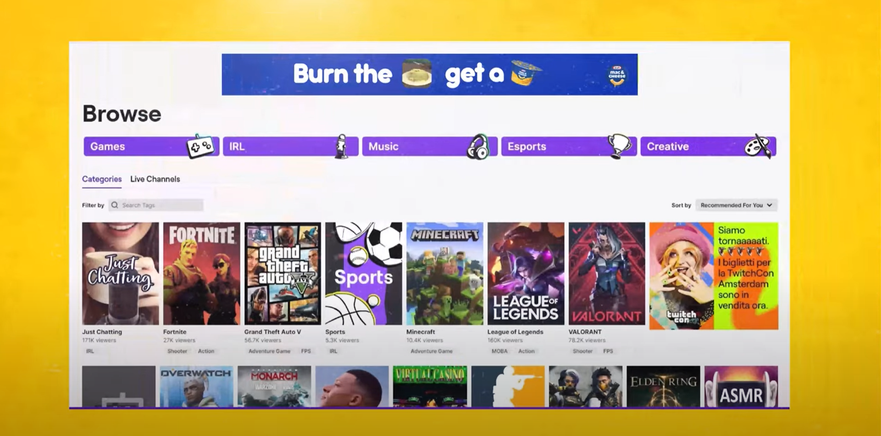The height and width of the screenshot is (436, 881).
Task: Click the MOBA tag under League of Legends
Action: 499,351
